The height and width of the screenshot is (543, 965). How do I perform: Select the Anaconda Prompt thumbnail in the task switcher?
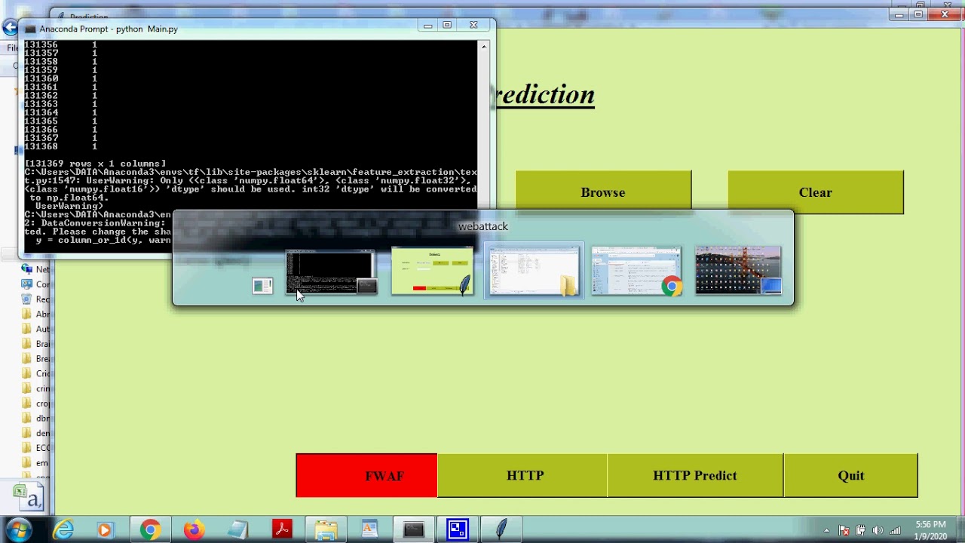tap(330, 271)
